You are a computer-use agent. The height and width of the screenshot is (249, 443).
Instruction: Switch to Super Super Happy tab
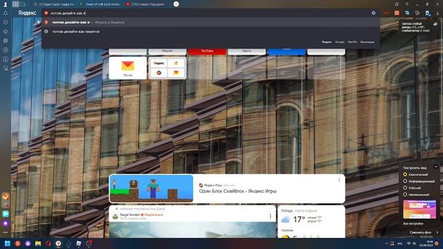click(x=54, y=4)
